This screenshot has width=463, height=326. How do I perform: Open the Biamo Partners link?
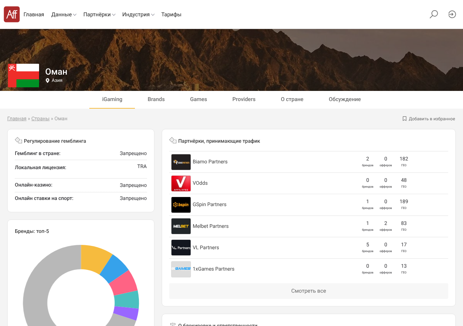(x=210, y=162)
